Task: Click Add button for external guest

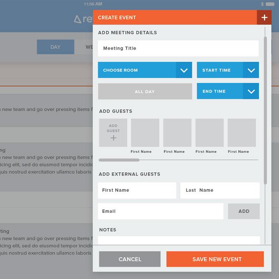Action: click(x=244, y=211)
